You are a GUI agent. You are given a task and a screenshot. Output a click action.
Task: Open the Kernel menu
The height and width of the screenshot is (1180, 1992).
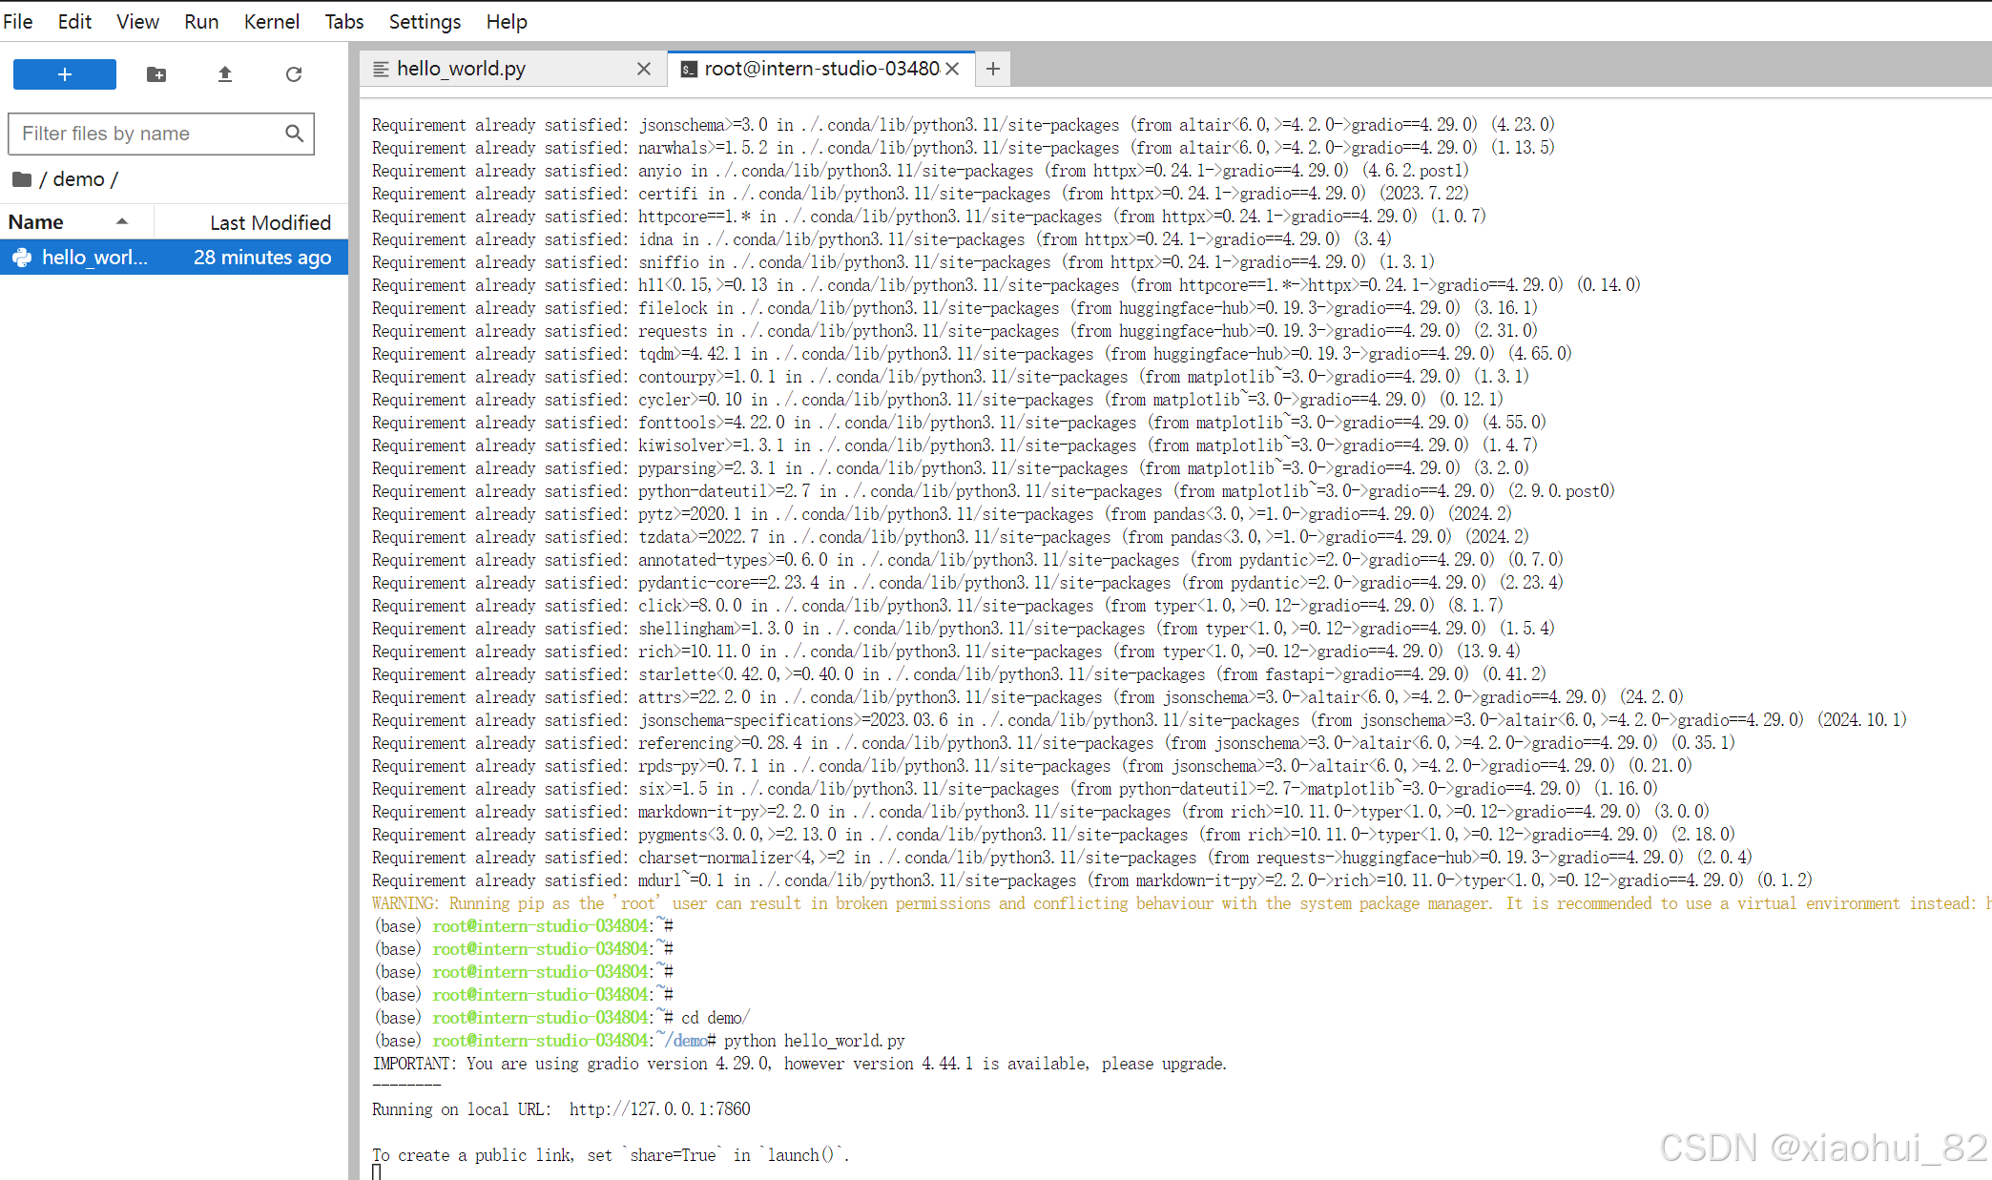[271, 21]
